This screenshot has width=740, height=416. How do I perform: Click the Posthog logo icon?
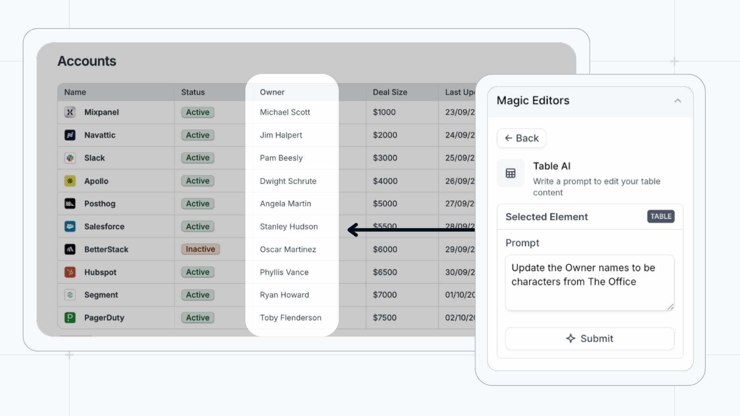click(70, 204)
